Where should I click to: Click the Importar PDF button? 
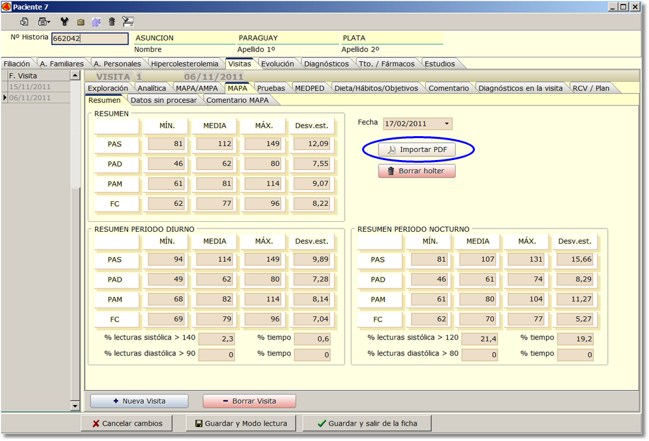pyautogui.click(x=417, y=149)
